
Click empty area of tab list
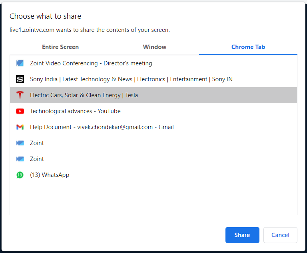click(153, 197)
